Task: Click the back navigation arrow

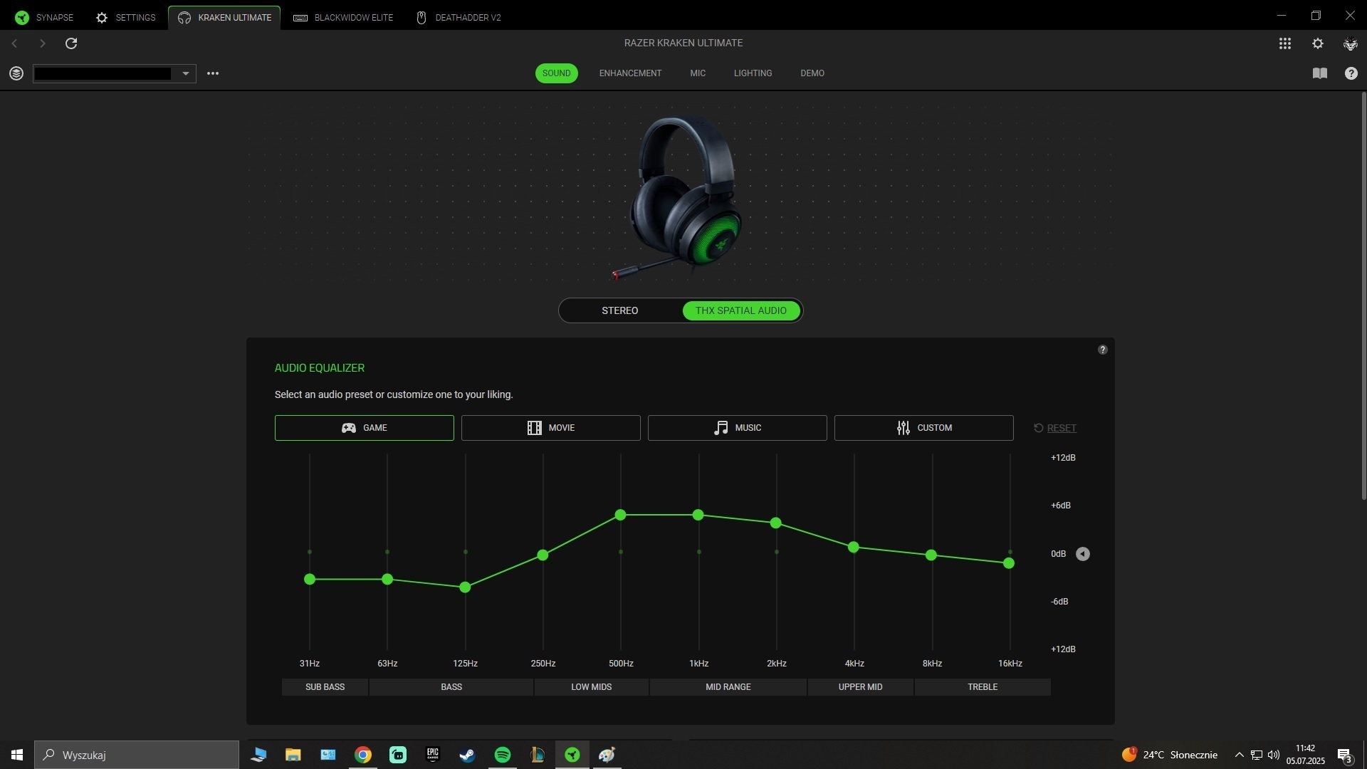Action: (x=14, y=43)
